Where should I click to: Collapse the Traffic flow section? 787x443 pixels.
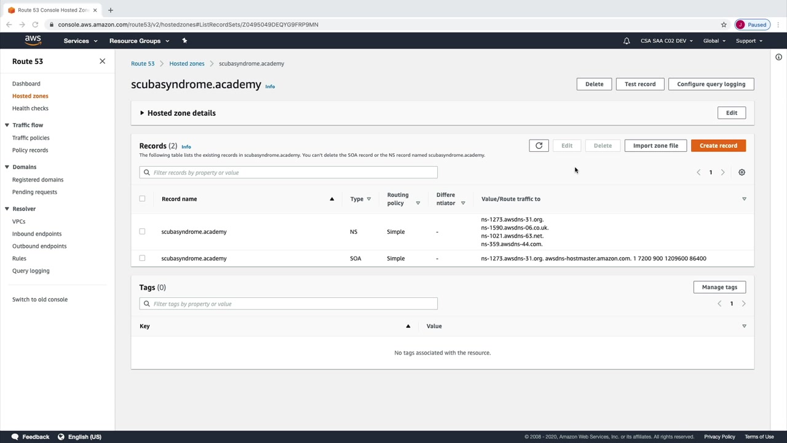coord(7,125)
